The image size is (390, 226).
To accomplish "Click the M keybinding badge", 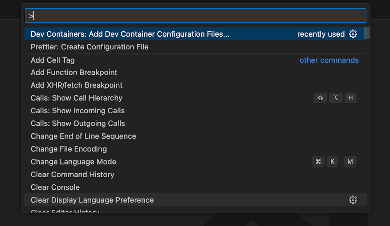I will 350,161.
